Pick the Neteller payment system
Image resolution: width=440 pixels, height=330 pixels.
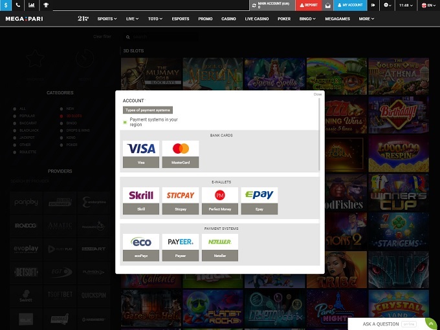[x=220, y=247]
